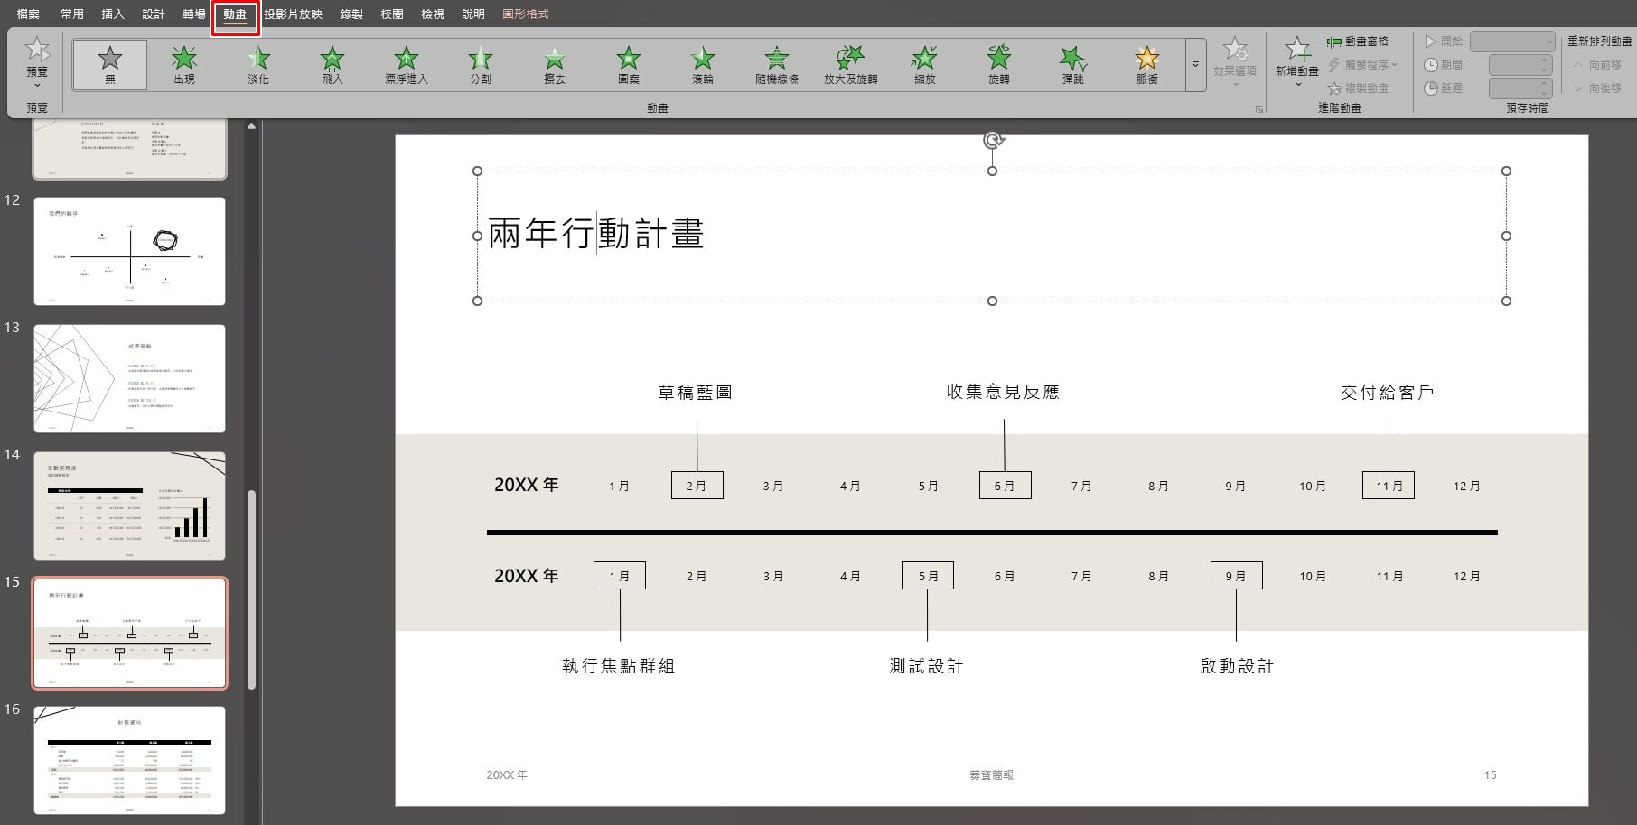Open the animation group dialog launcher
This screenshot has width=1637, height=825.
tap(1259, 109)
